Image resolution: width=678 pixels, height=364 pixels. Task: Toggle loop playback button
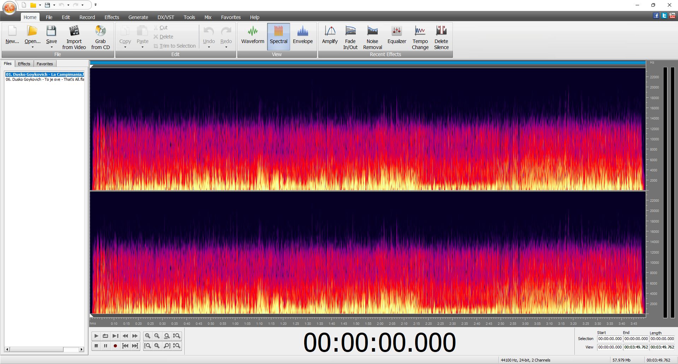tap(105, 336)
